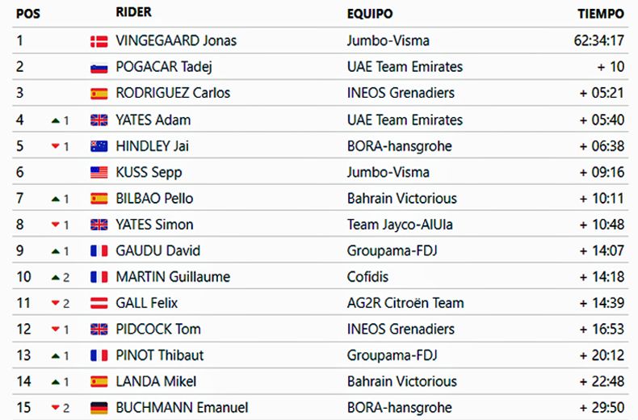Click the green up arrow in Yates Adam row
The image size is (638, 420).
[x=56, y=121]
